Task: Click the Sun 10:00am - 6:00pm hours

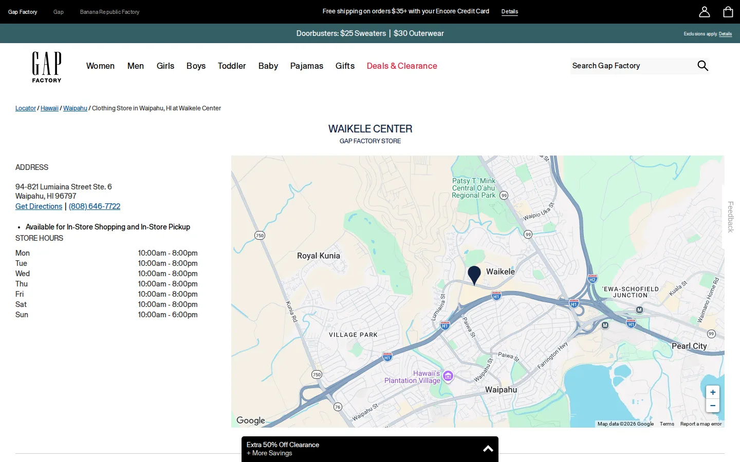Action: click(x=106, y=315)
